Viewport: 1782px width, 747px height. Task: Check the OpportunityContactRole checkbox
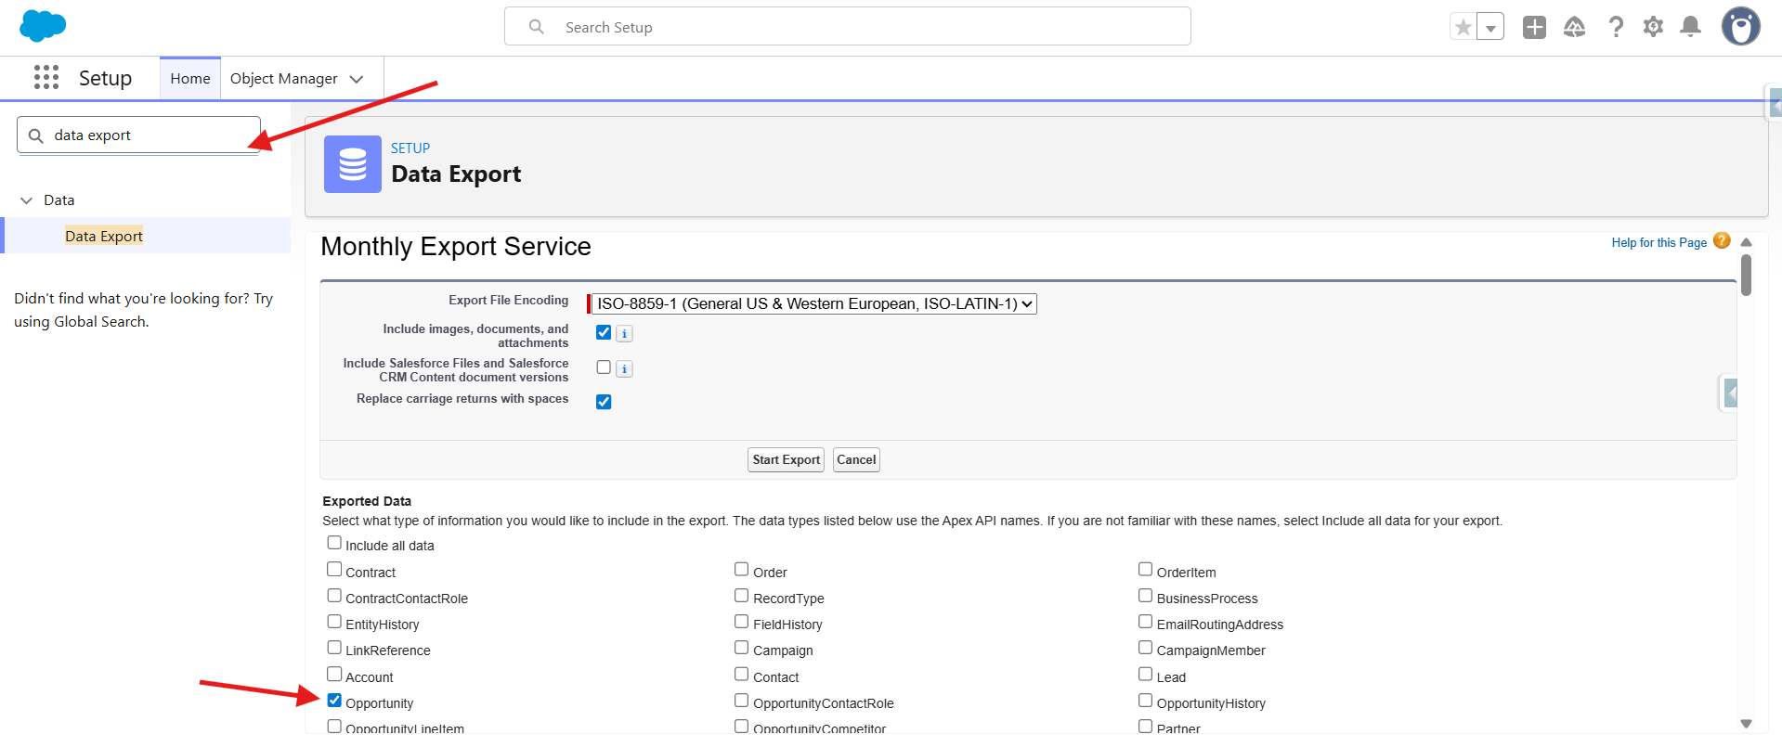[742, 701]
